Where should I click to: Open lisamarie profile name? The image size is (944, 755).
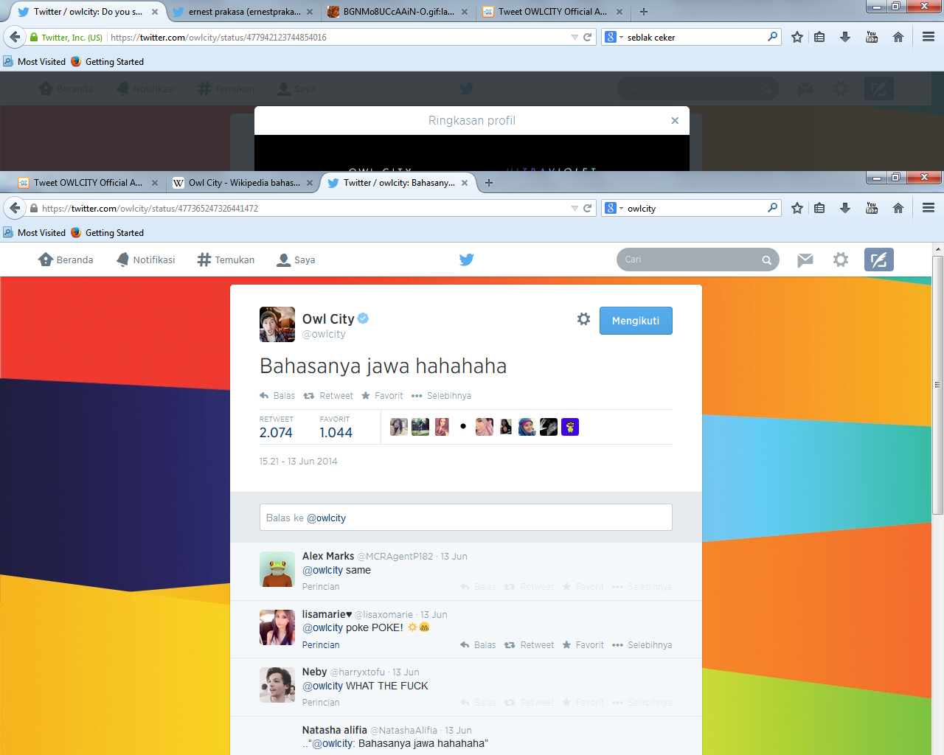click(x=327, y=614)
